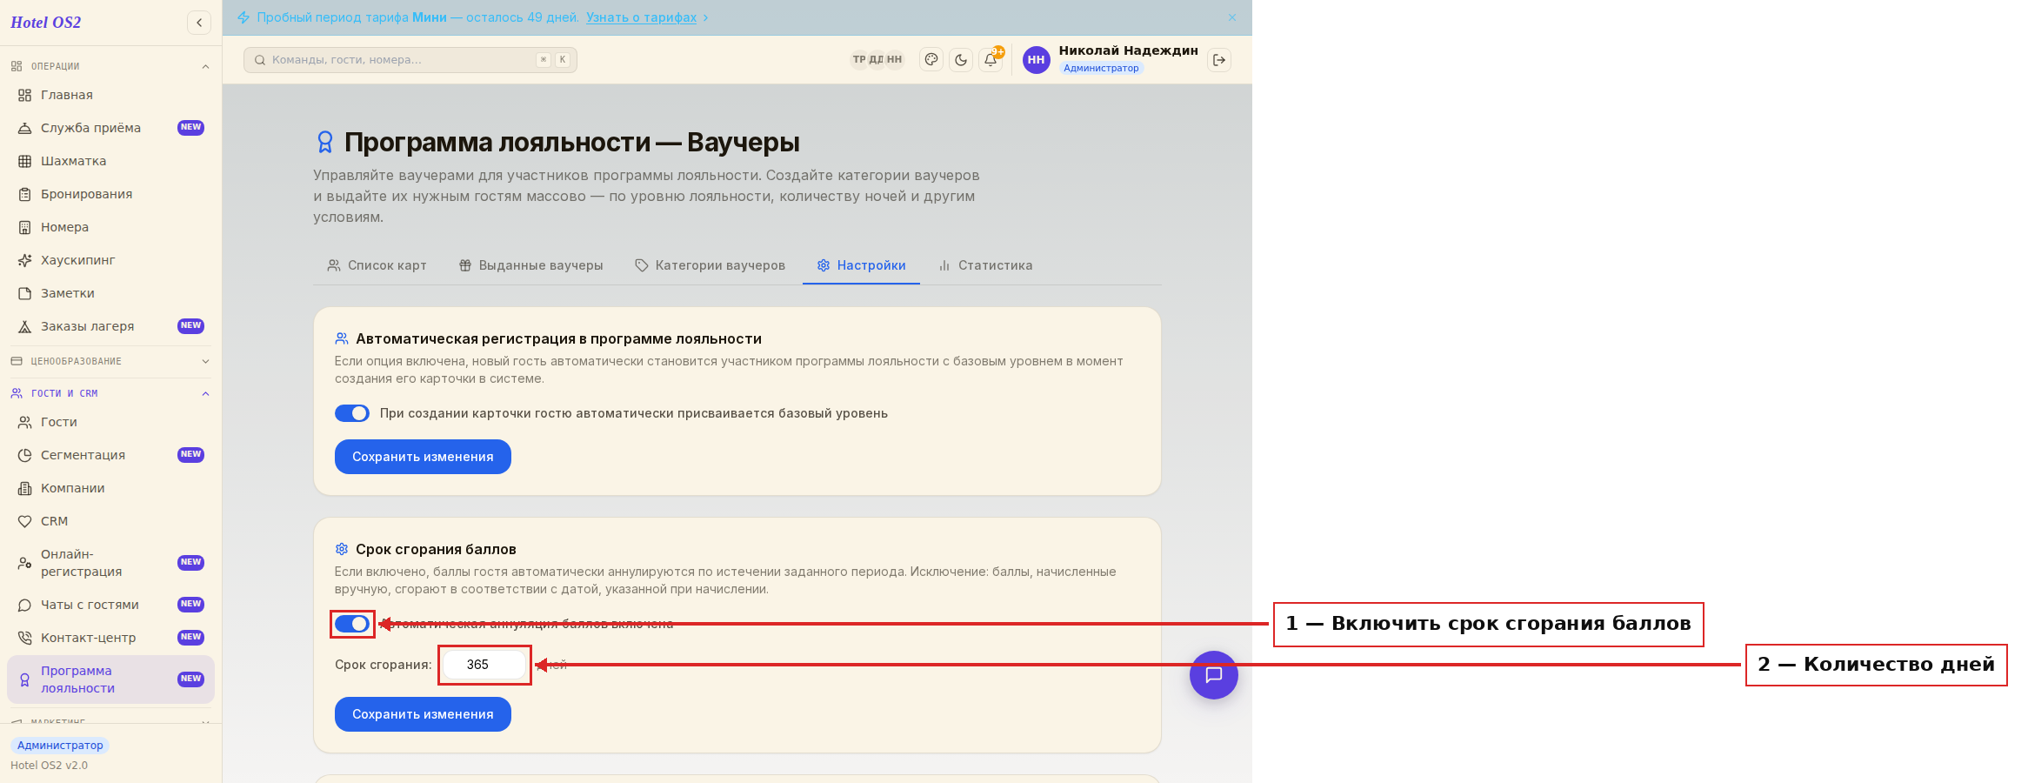Collapse the Операции sidebar group

110,66
